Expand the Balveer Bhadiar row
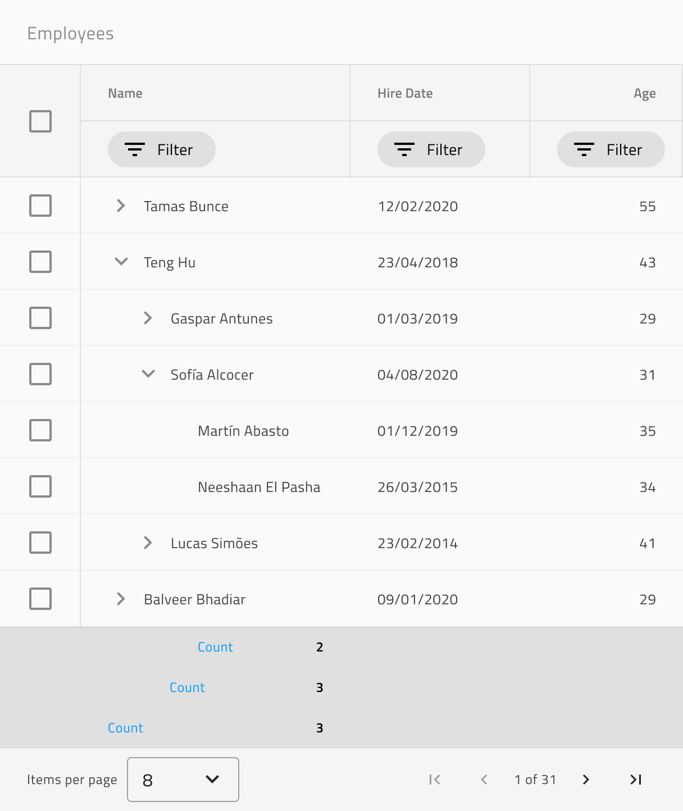683x811 pixels. [121, 599]
